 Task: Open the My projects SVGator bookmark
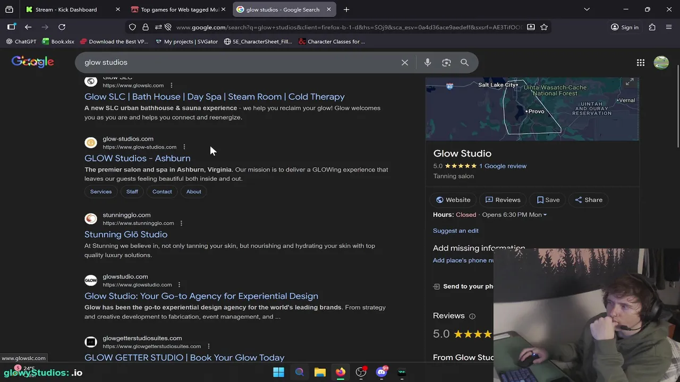[186, 41]
